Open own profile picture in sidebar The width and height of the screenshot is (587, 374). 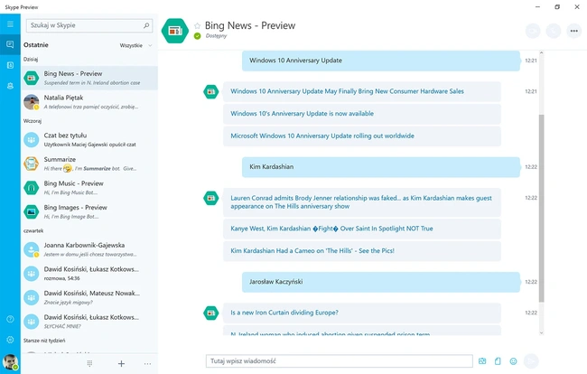pyautogui.click(x=10, y=362)
